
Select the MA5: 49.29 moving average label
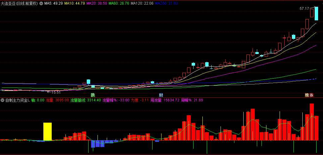click(54, 3)
